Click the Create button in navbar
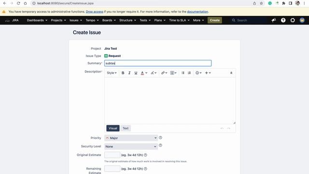Image resolution: width=309 pixels, height=174 pixels. click(x=214, y=20)
